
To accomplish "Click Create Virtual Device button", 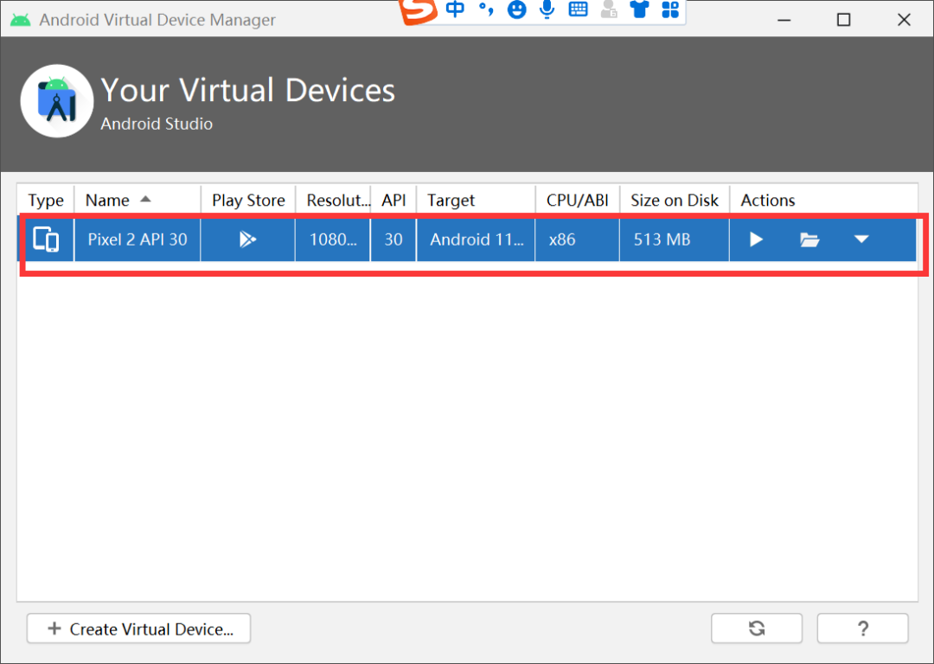I will coord(138,629).
